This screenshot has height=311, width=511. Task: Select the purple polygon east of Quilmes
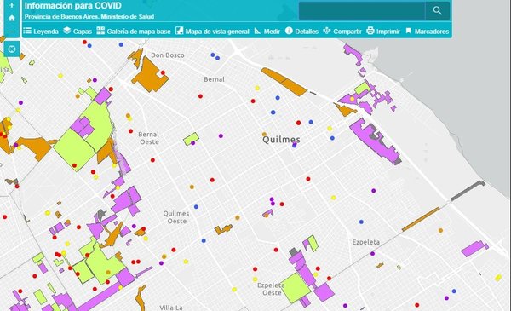point(375,141)
